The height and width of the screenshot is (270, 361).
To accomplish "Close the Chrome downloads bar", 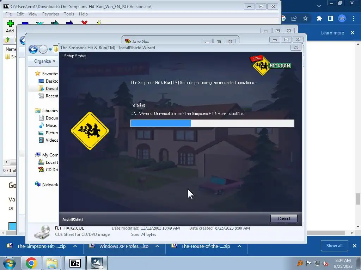I will point(355,246).
